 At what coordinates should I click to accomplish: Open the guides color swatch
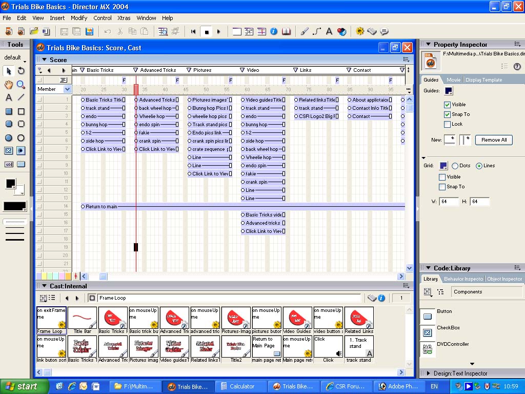click(x=448, y=90)
